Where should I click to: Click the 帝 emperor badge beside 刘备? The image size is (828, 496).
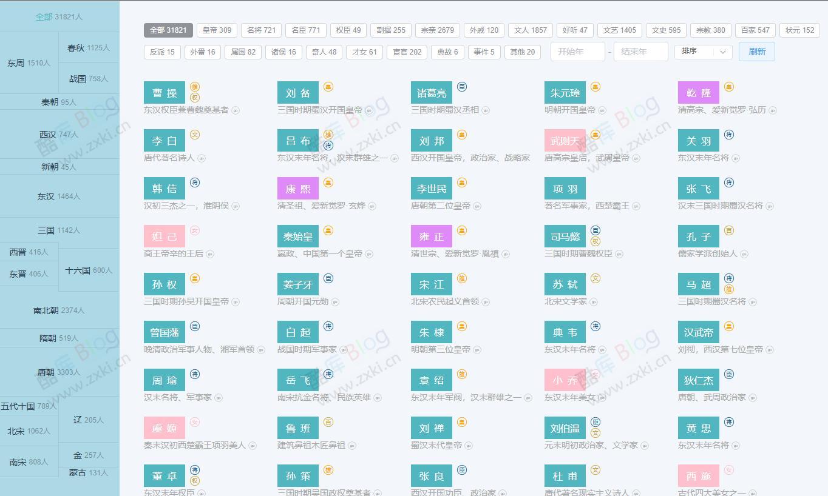coord(328,87)
